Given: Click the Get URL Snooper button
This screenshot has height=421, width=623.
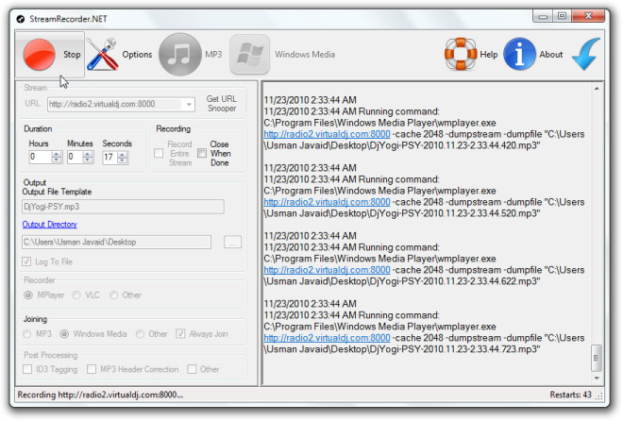Looking at the screenshot, I should pos(222,104).
